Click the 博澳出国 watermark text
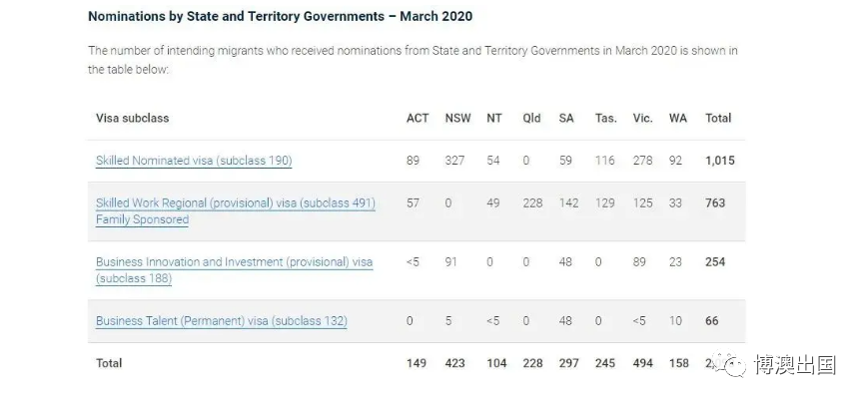The height and width of the screenshot is (394, 850). click(795, 365)
